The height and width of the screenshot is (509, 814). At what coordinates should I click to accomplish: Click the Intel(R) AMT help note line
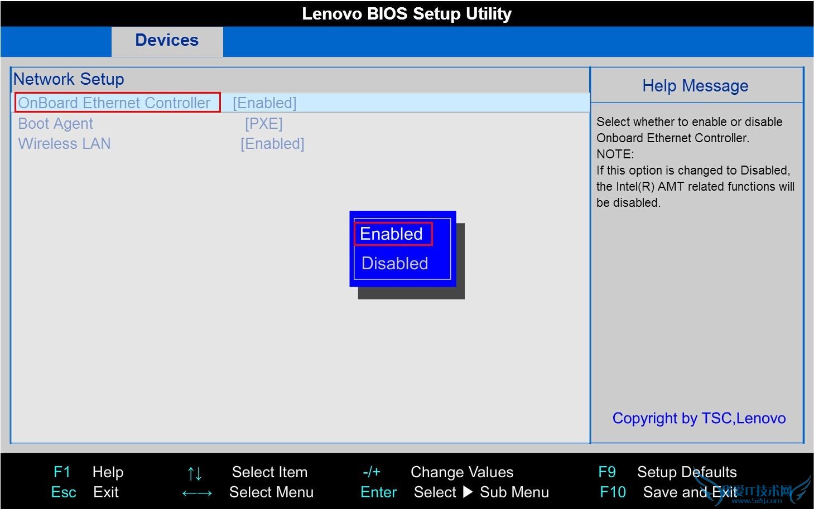(x=695, y=186)
